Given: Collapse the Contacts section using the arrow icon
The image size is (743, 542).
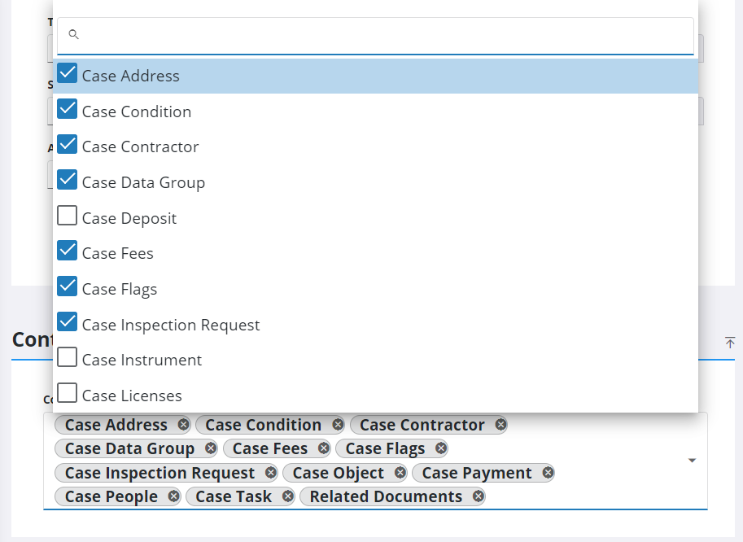Looking at the screenshot, I should pos(730,343).
